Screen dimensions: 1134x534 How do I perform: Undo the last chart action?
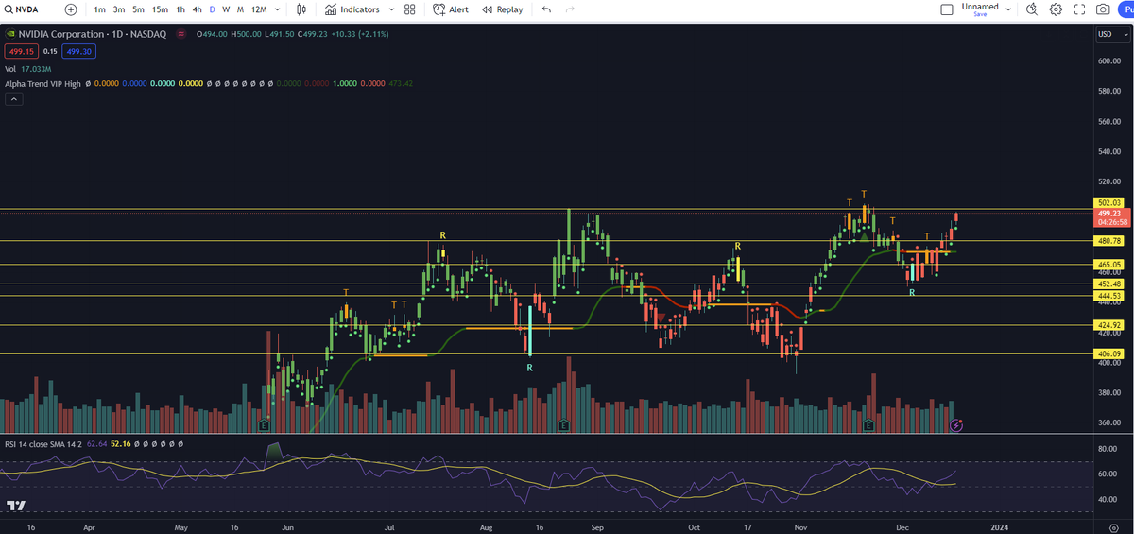click(546, 9)
